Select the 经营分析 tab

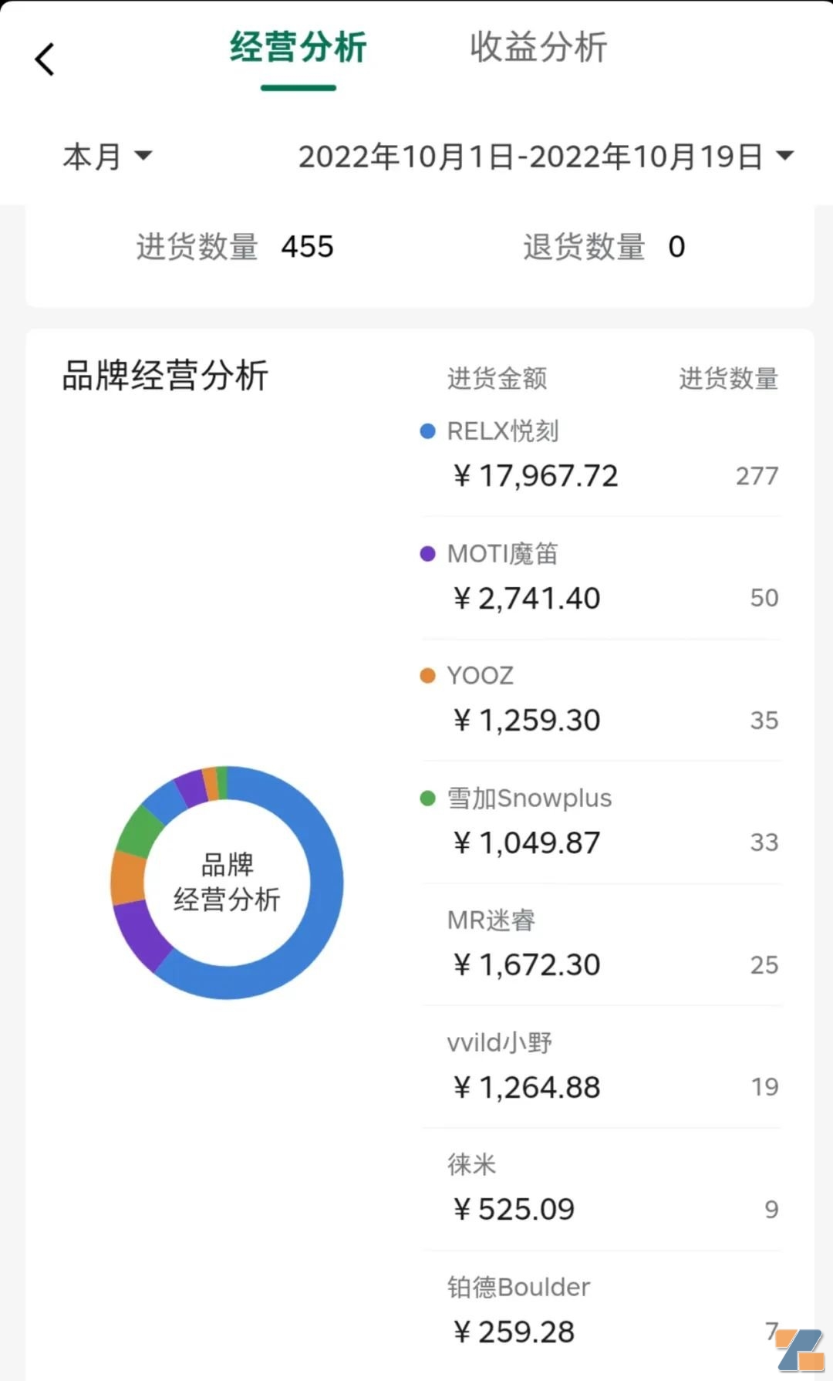(x=298, y=48)
